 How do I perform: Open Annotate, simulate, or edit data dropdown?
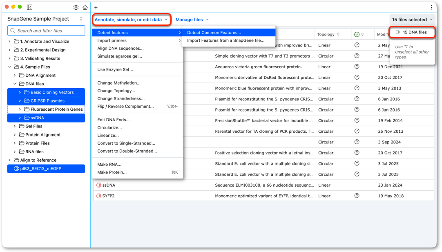[x=131, y=20]
